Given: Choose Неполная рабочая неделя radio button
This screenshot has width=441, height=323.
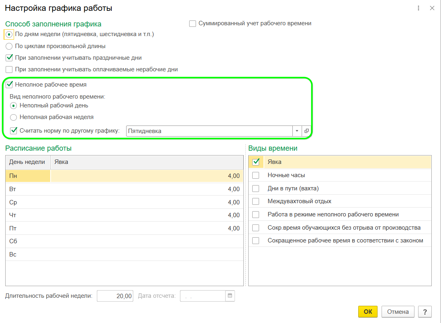Looking at the screenshot, I should pos(14,117).
